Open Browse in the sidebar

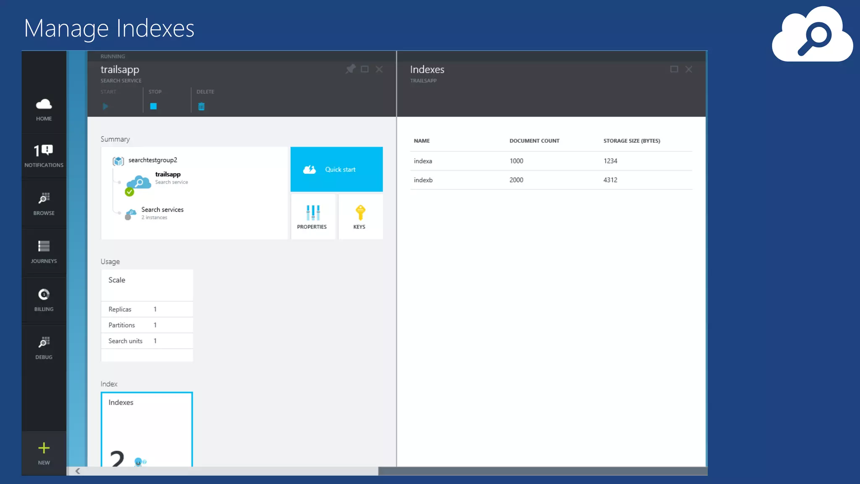[44, 204]
